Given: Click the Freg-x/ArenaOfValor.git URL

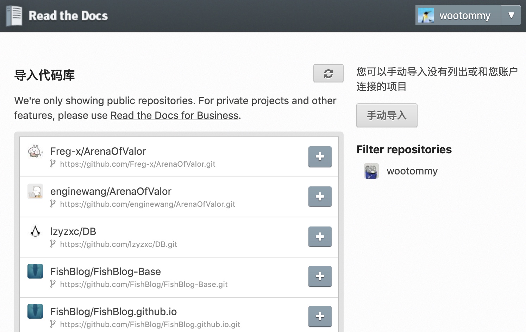Looking at the screenshot, I should (138, 164).
